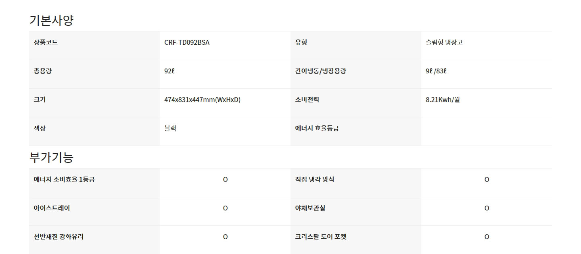The height and width of the screenshot is (254, 581).
Task: Click the 총용량 92ℓ value
Action: point(169,71)
